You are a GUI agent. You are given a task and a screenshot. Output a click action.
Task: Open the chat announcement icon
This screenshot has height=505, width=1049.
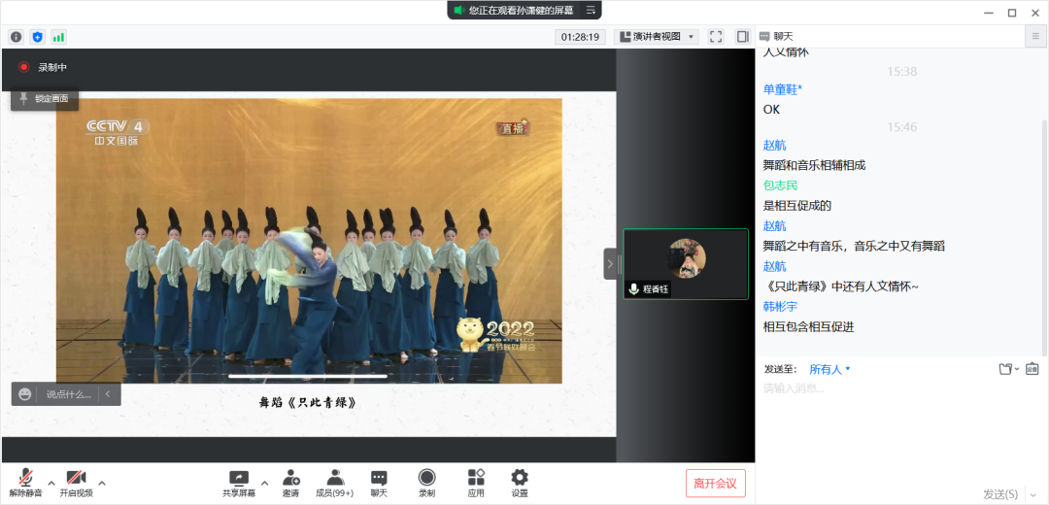point(1032,368)
